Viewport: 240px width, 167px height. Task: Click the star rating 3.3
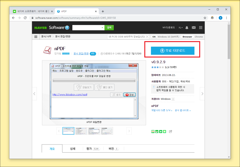point(164,67)
